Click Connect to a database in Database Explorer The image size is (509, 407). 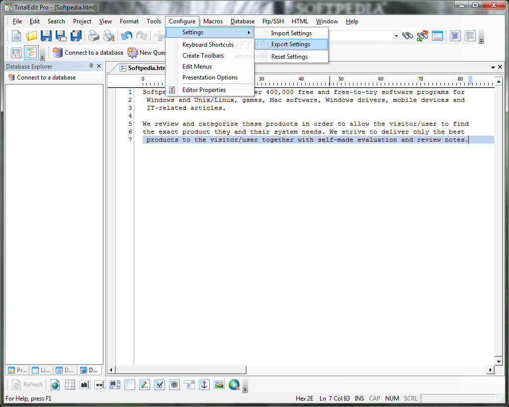tap(42, 78)
